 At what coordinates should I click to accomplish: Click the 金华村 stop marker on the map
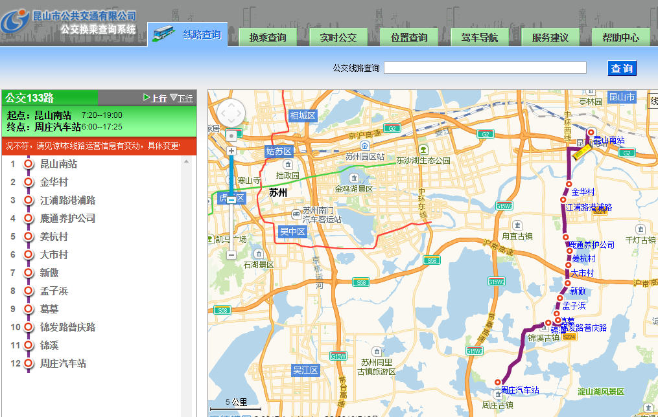tap(569, 185)
